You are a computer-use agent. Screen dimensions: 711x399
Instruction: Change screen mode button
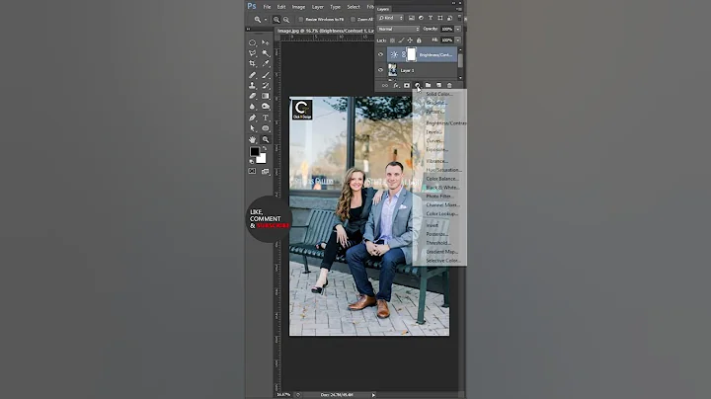pyautogui.click(x=266, y=172)
